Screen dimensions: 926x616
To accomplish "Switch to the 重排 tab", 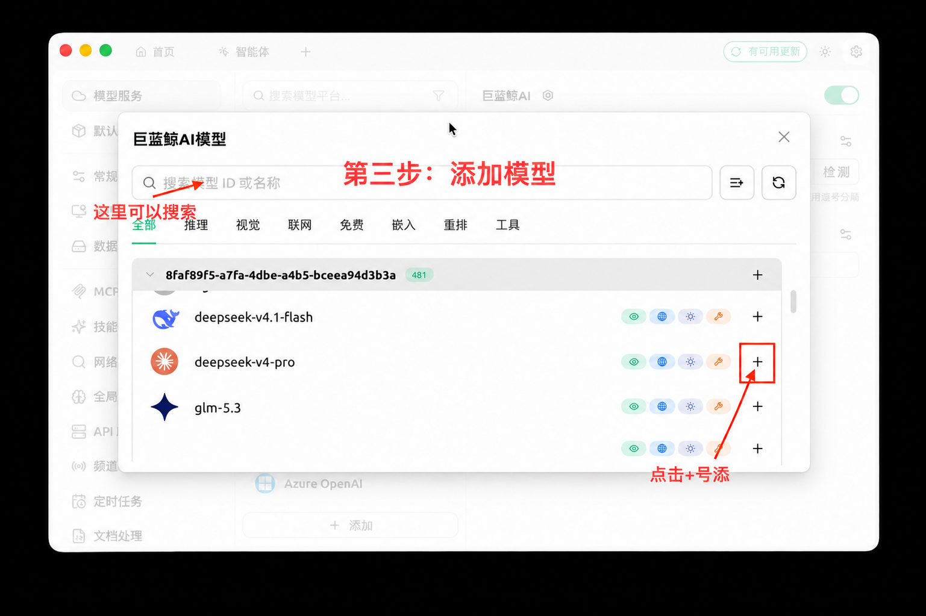I will [x=455, y=225].
